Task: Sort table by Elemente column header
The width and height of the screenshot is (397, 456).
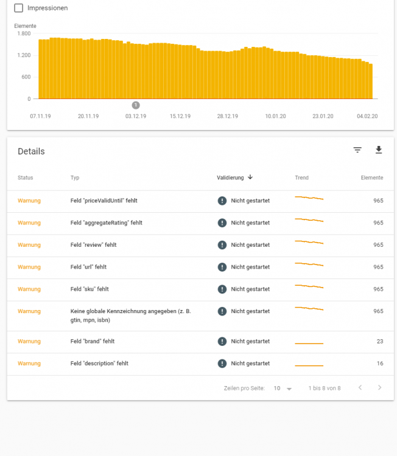Action: pos(372,178)
